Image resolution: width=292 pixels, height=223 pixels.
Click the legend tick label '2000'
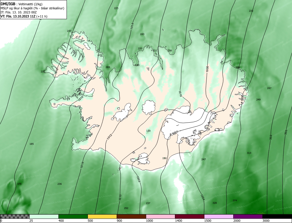pos(237,221)
